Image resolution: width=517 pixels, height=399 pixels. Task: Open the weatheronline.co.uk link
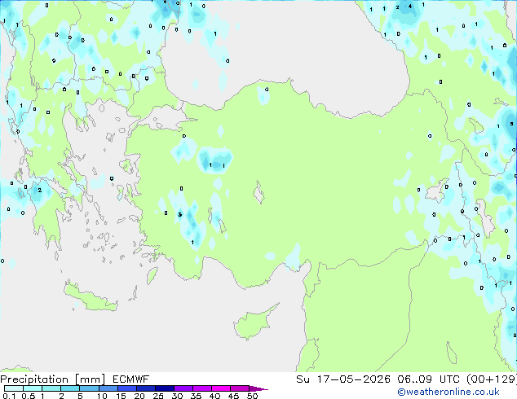coord(449,392)
